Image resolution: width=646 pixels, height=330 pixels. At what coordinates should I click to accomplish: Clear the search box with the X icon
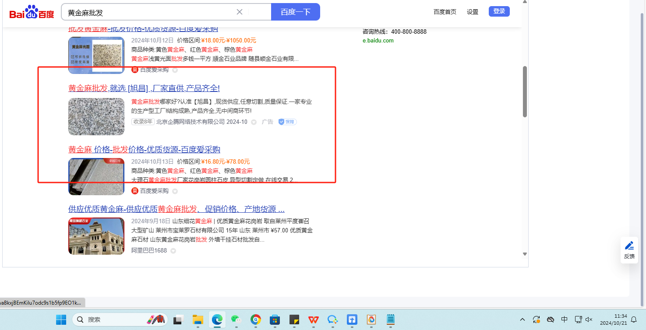240,12
